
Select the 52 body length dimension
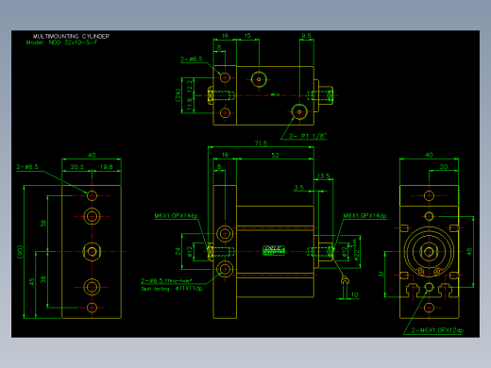click(275, 156)
